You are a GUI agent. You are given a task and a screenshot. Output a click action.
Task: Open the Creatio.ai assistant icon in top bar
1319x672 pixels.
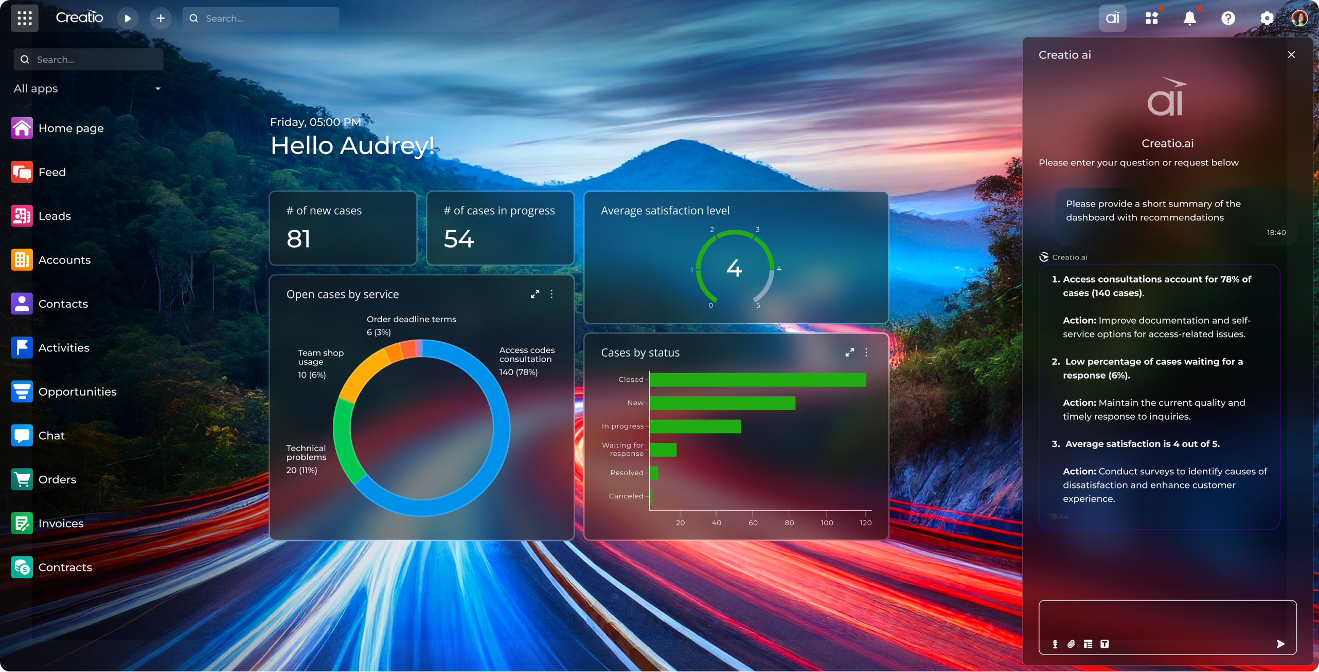tap(1112, 18)
